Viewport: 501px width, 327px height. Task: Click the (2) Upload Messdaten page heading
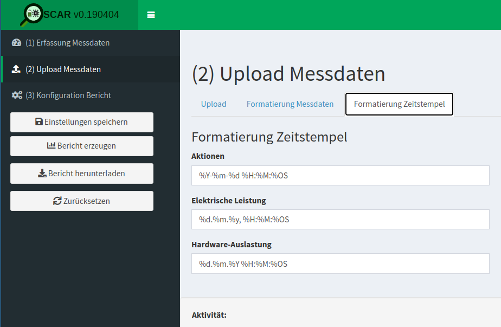point(288,74)
